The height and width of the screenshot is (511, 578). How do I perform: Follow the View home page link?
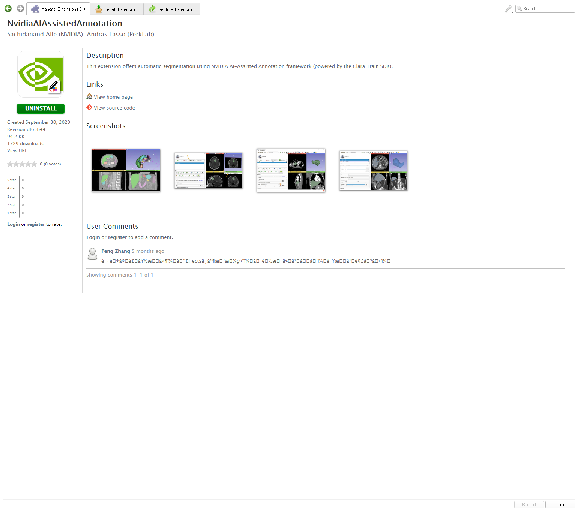pyautogui.click(x=113, y=97)
